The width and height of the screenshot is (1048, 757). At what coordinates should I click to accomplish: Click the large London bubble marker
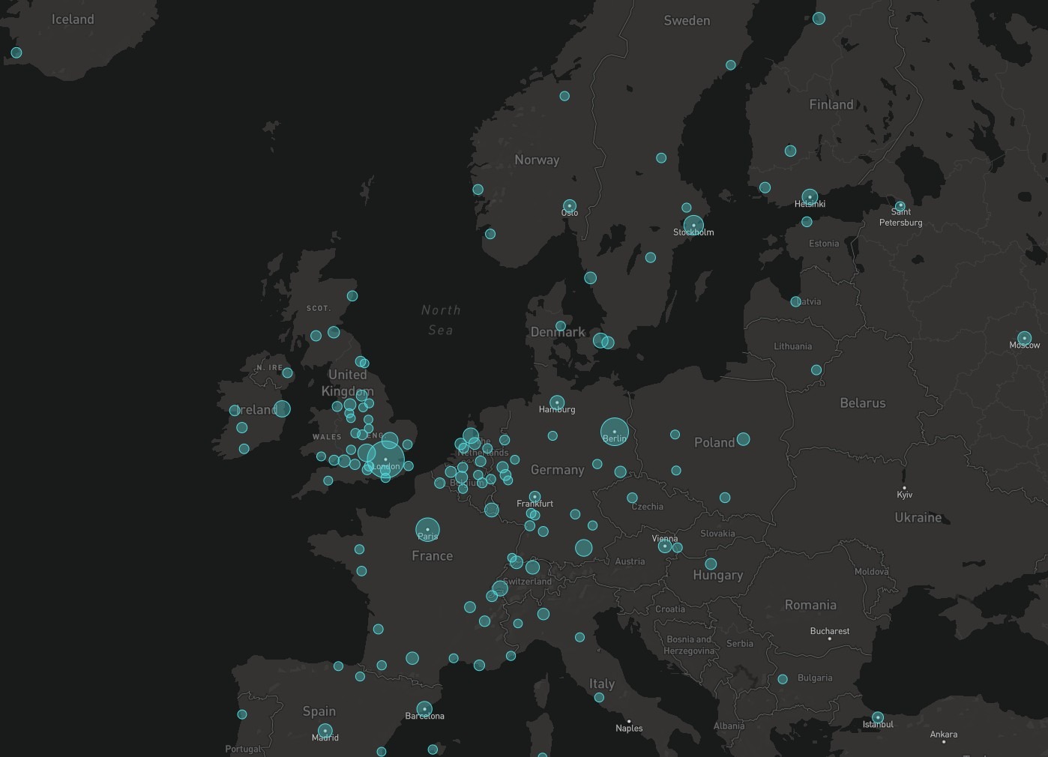click(385, 459)
